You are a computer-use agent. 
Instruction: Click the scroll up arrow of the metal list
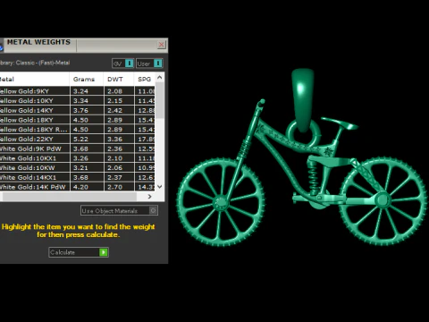click(160, 78)
